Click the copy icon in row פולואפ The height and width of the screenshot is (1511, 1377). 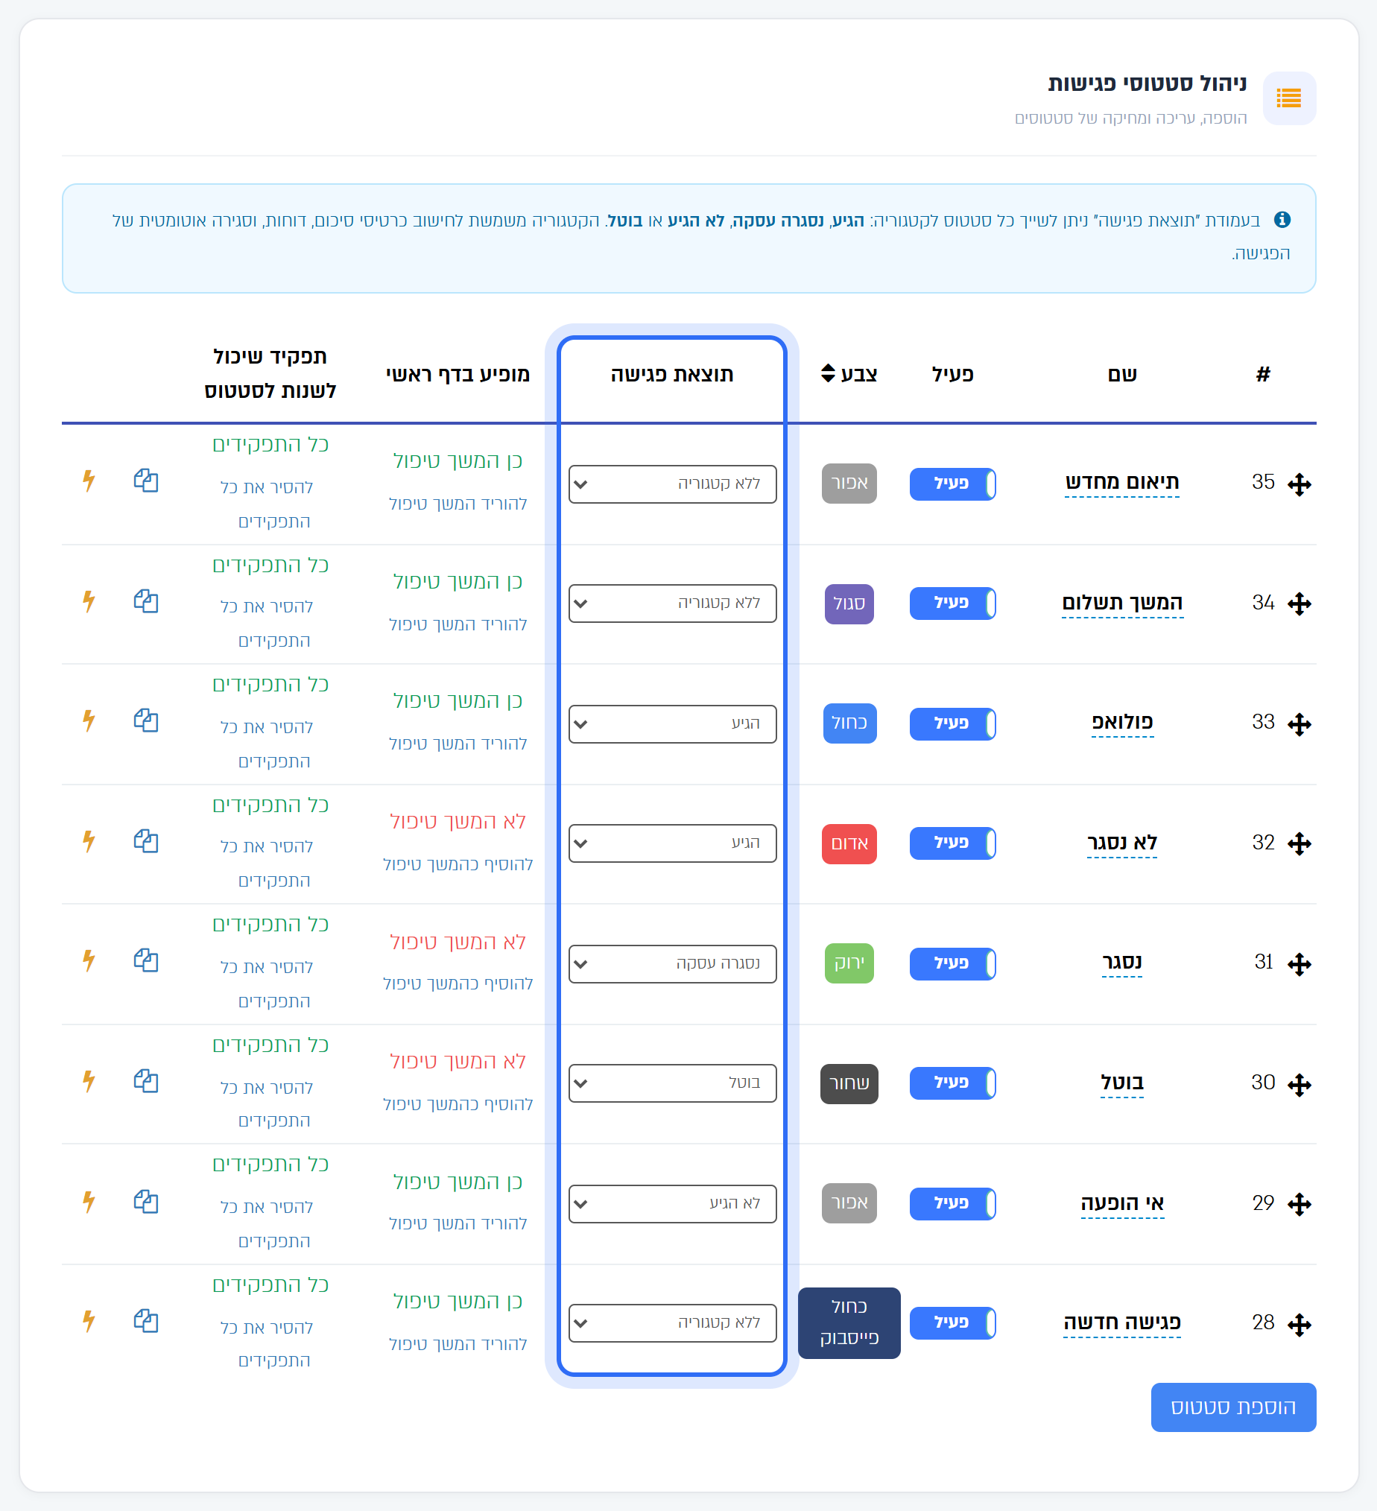coord(146,720)
